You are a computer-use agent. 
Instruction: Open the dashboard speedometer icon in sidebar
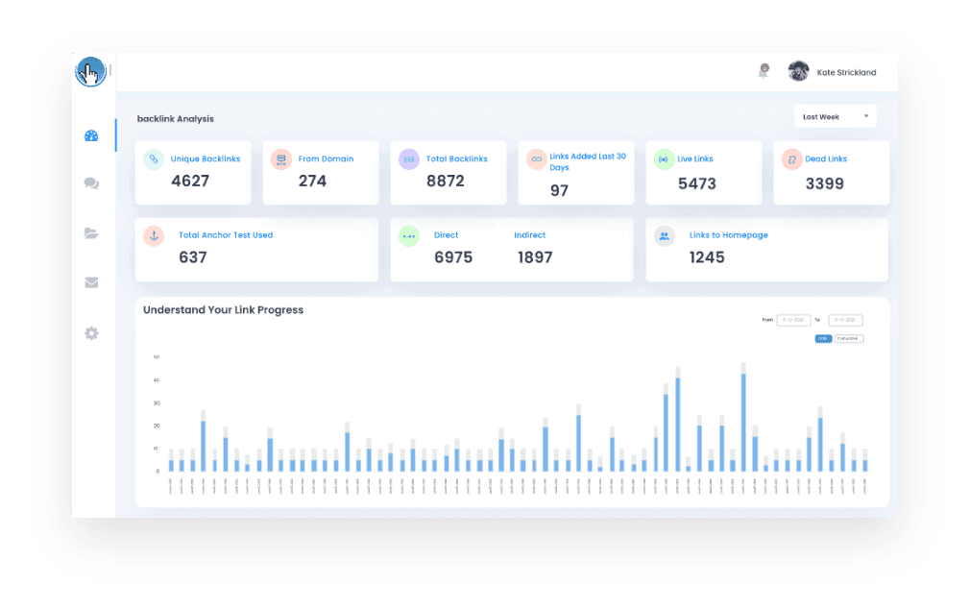pyautogui.click(x=91, y=135)
